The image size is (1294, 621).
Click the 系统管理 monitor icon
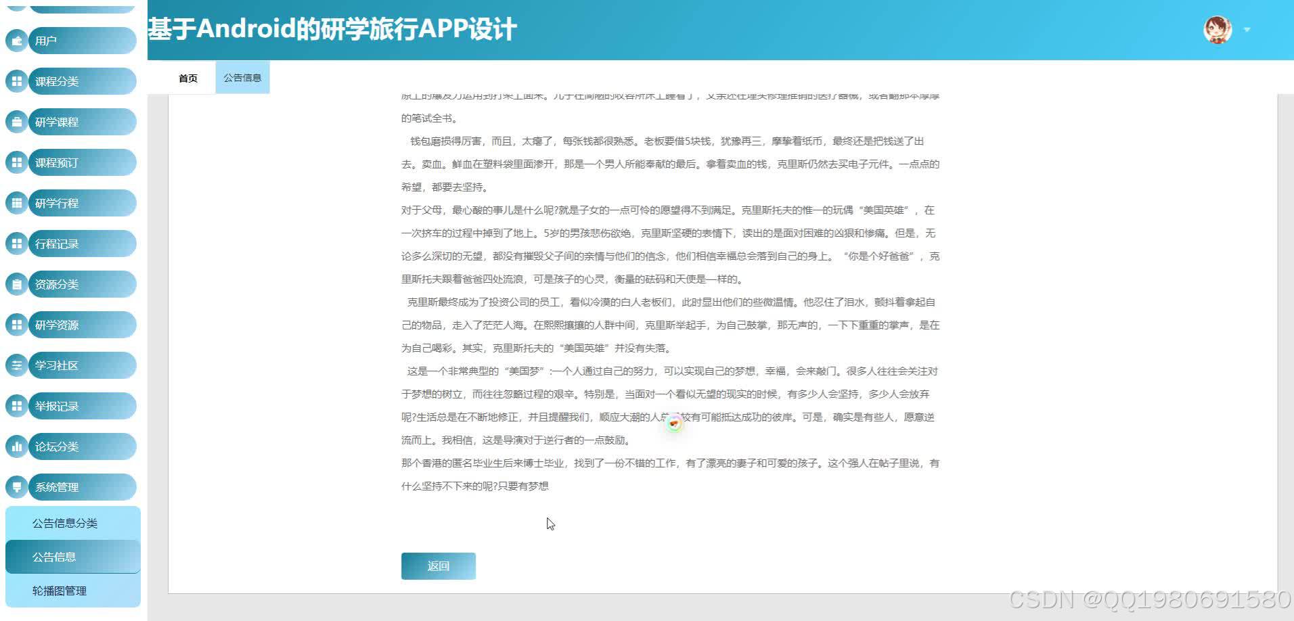coord(17,487)
